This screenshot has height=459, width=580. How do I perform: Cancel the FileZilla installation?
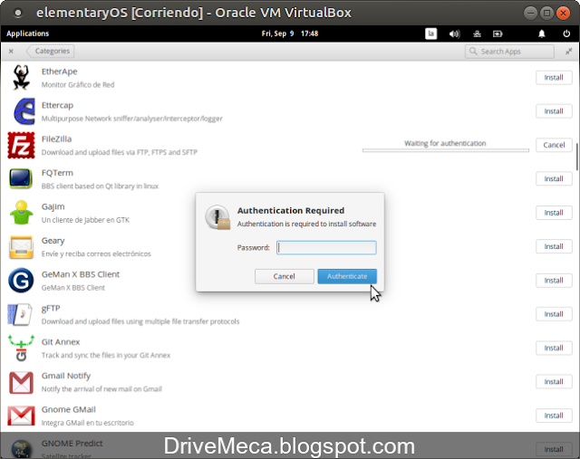coord(554,145)
